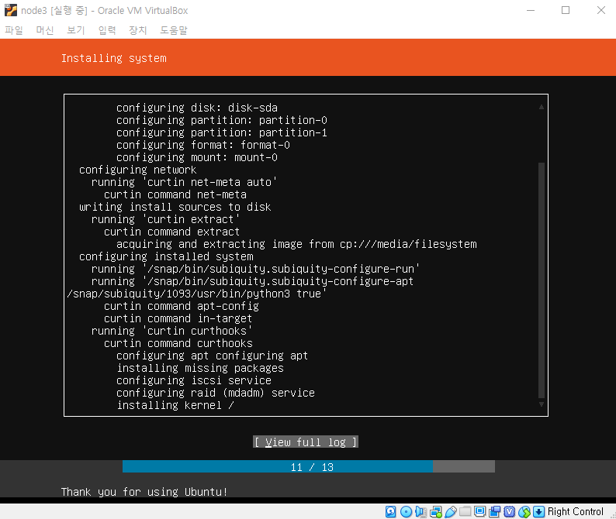Click log line 'configuring partition: partition-0'
Image resolution: width=616 pixels, height=519 pixels.
[x=222, y=120]
